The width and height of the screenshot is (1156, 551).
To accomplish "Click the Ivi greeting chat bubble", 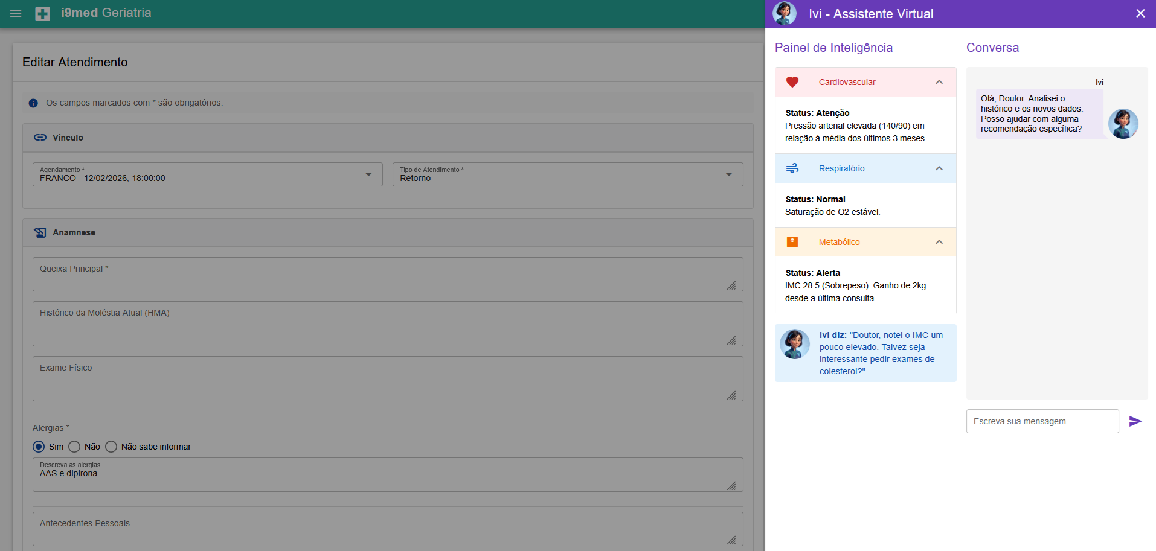I will (1039, 113).
